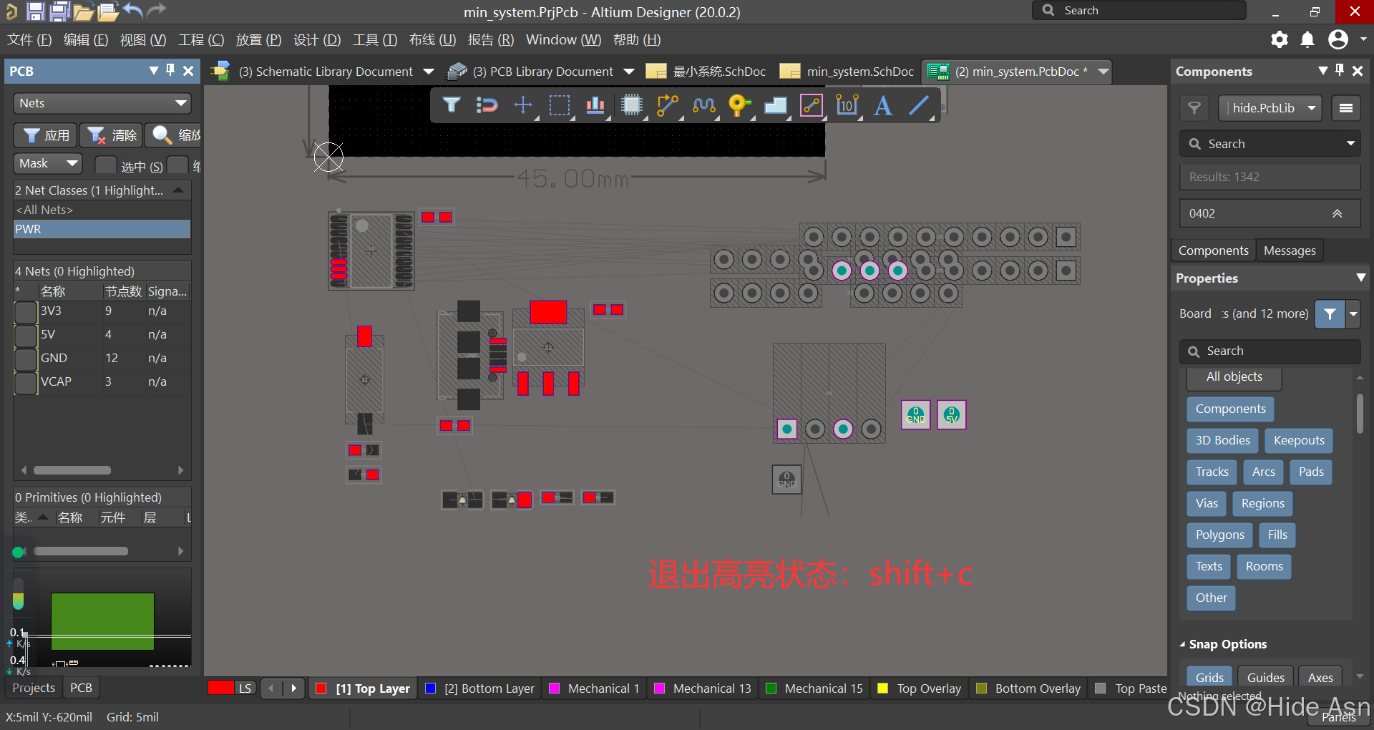Pin the PCB panel
This screenshot has width=1374, height=730.
tap(170, 70)
